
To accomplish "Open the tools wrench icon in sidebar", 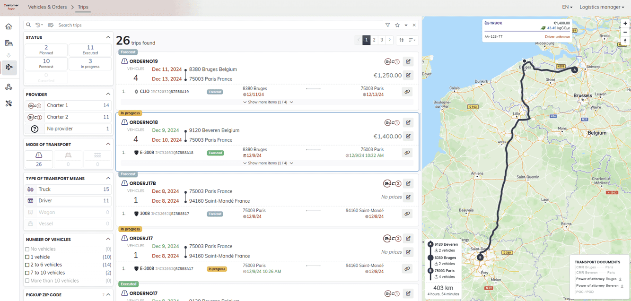I will [x=9, y=103].
